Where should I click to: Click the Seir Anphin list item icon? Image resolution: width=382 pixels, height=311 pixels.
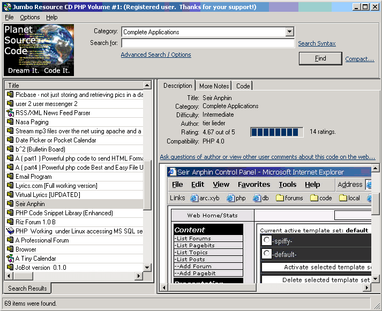[10, 203]
